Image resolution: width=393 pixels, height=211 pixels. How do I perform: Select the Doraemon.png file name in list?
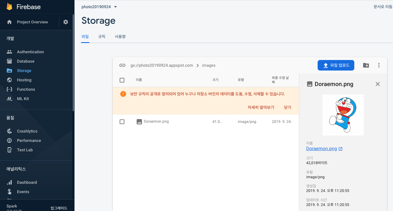[156, 121]
